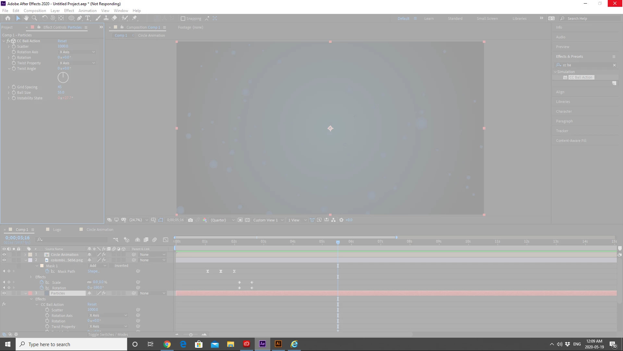623x351 pixels.
Task: Select the Hand tool
Action: [x=26, y=18]
